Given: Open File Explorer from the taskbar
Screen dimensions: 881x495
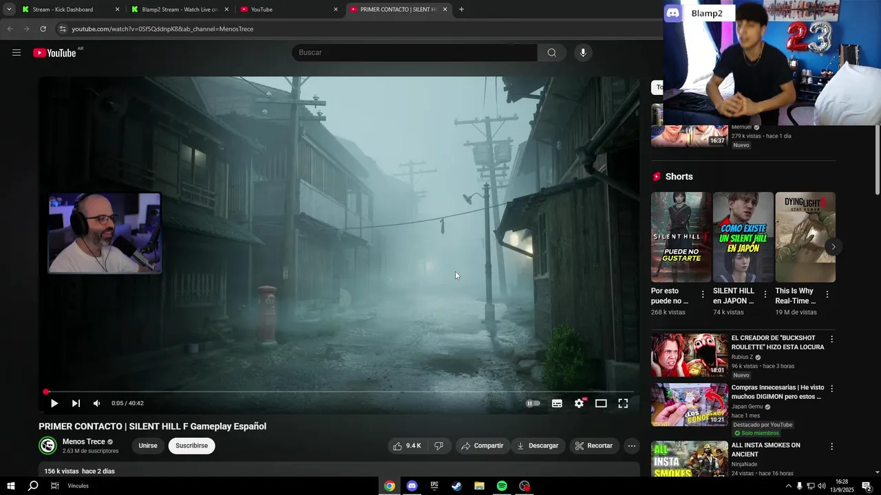Looking at the screenshot, I should pyautogui.click(x=479, y=486).
